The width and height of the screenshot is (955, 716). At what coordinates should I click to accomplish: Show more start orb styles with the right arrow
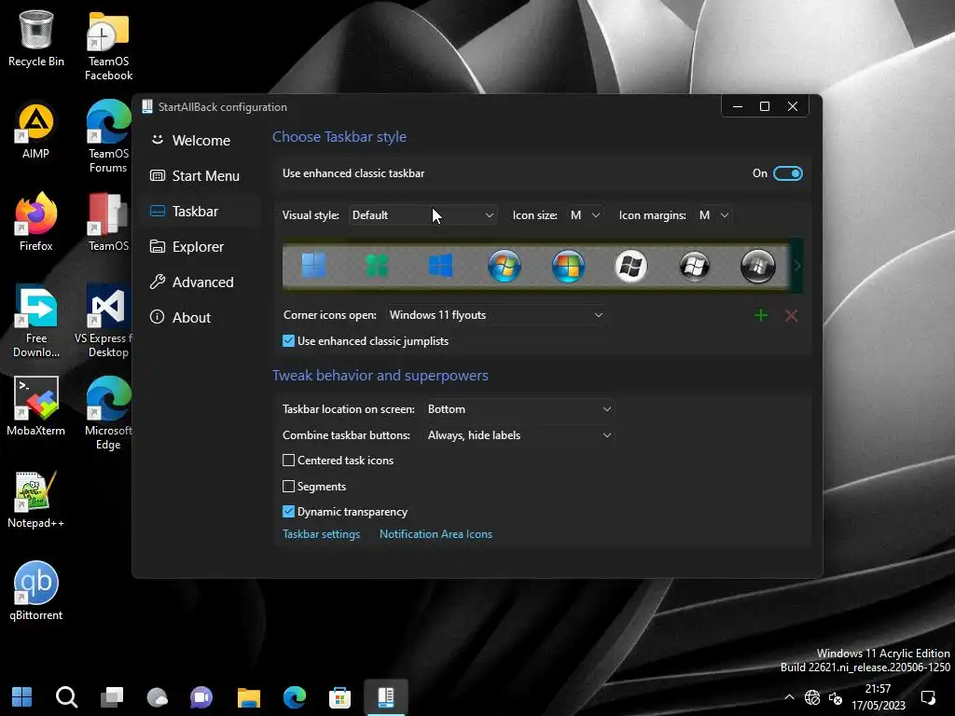coord(797,266)
